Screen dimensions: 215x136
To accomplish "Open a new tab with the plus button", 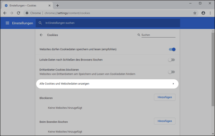I will click(x=58, y=5).
